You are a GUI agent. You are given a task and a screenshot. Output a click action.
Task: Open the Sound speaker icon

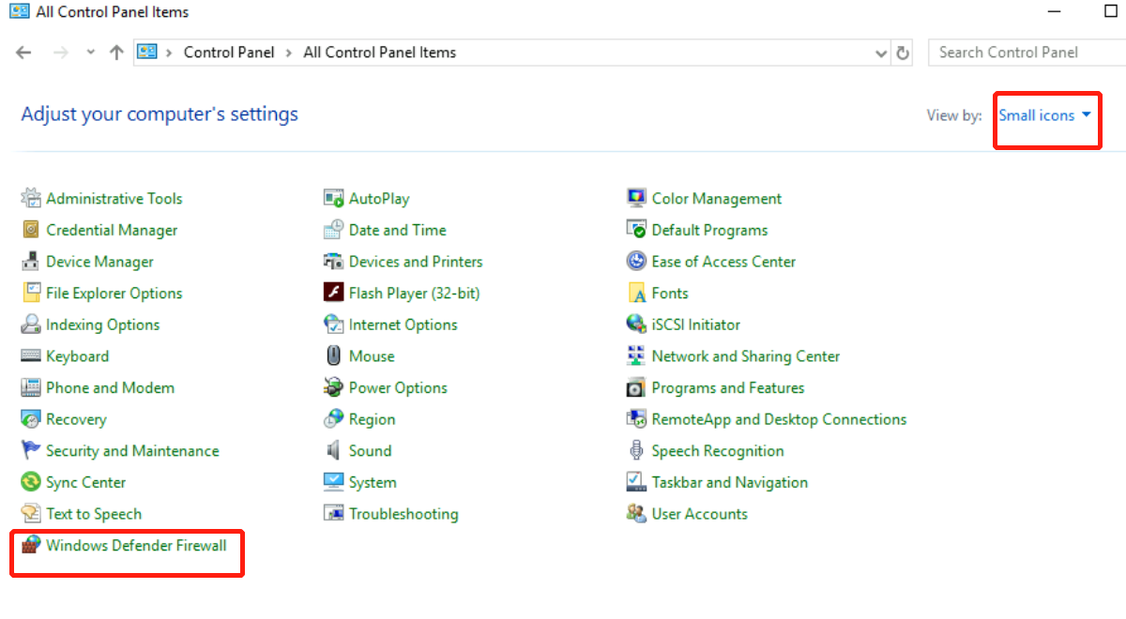pyautogui.click(x=333, y=451)
